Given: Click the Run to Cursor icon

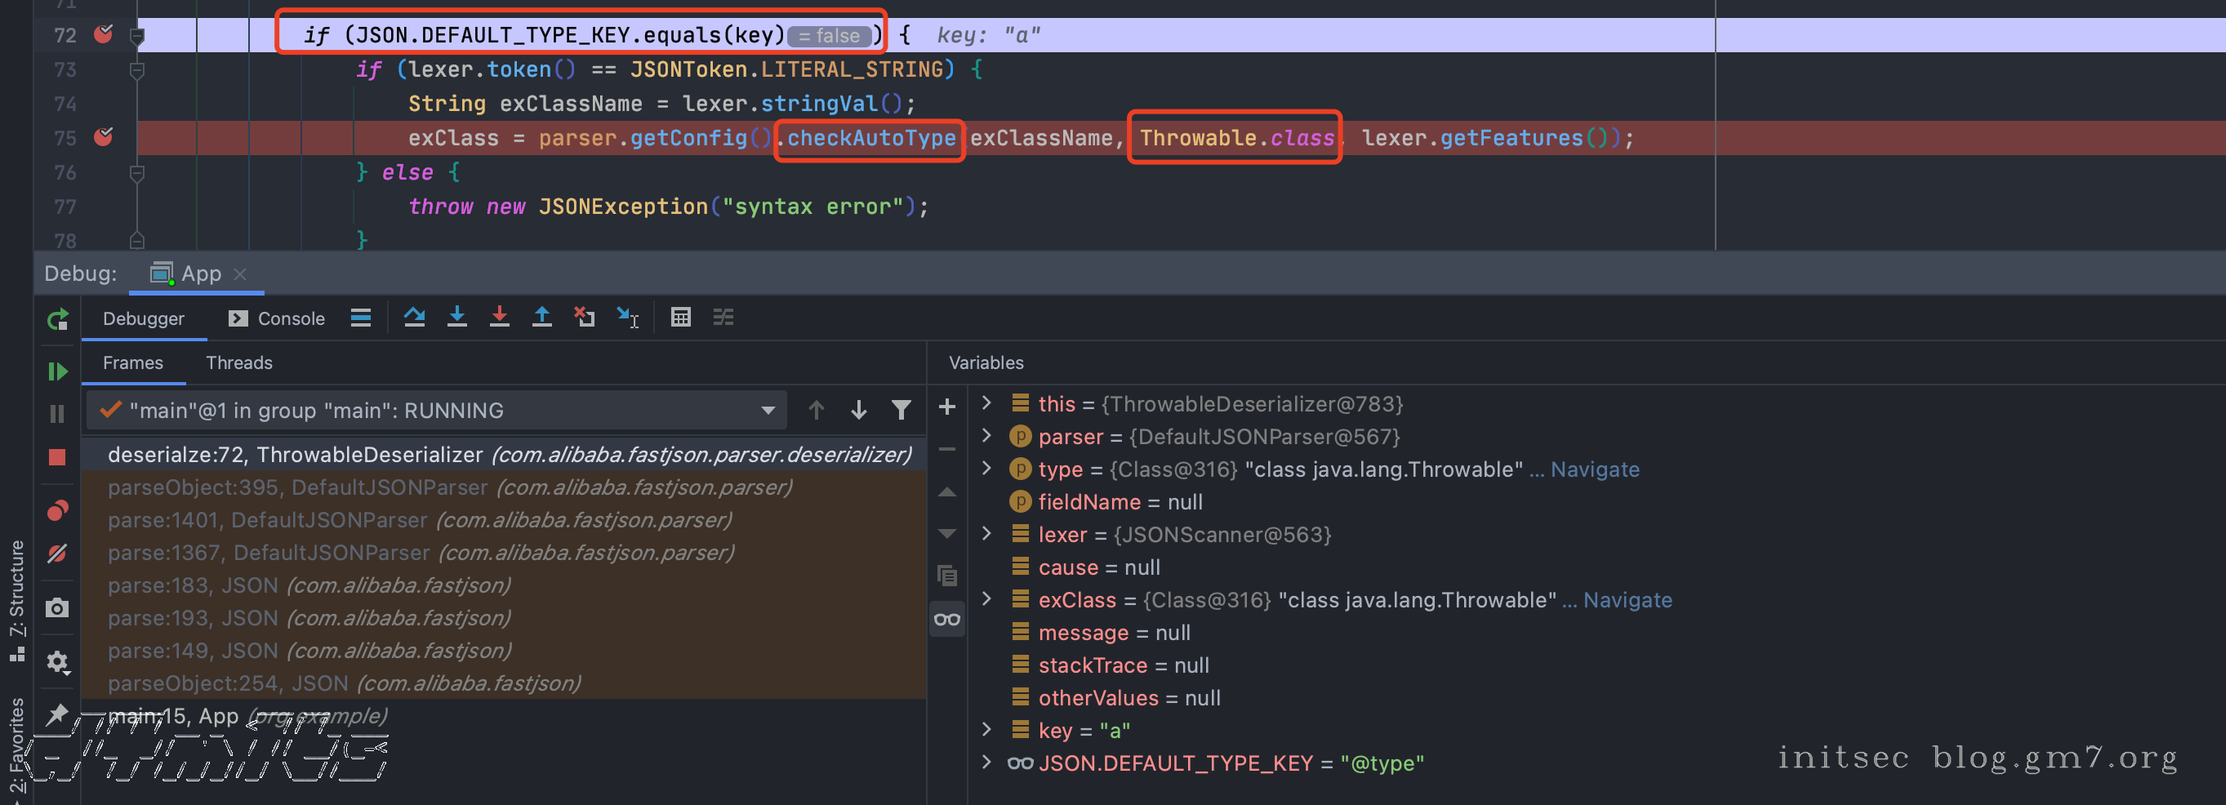Looking at the screenshot, I should (627, 317).
